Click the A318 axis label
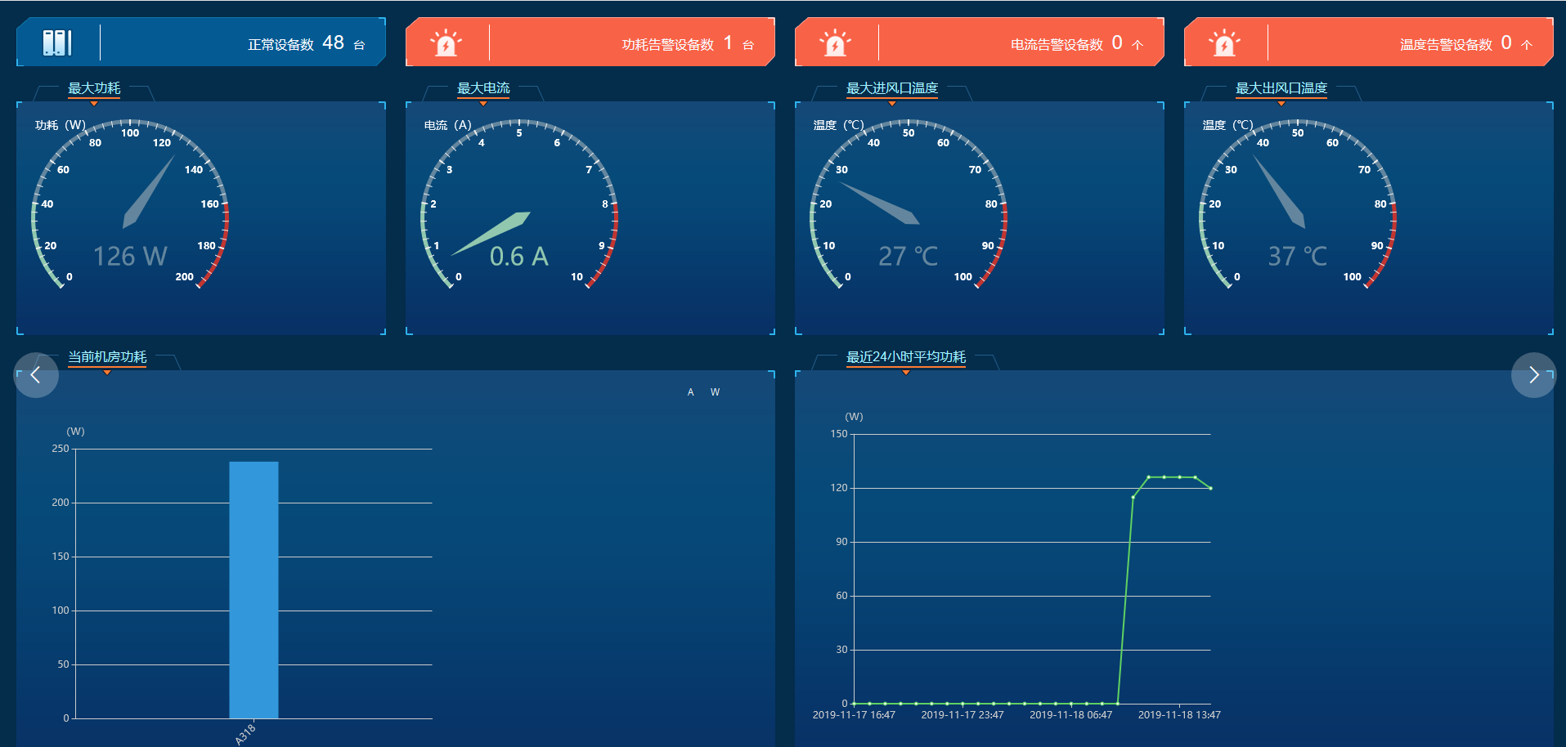The width and height of the screenshot is (1566, 747). point(245,734)
